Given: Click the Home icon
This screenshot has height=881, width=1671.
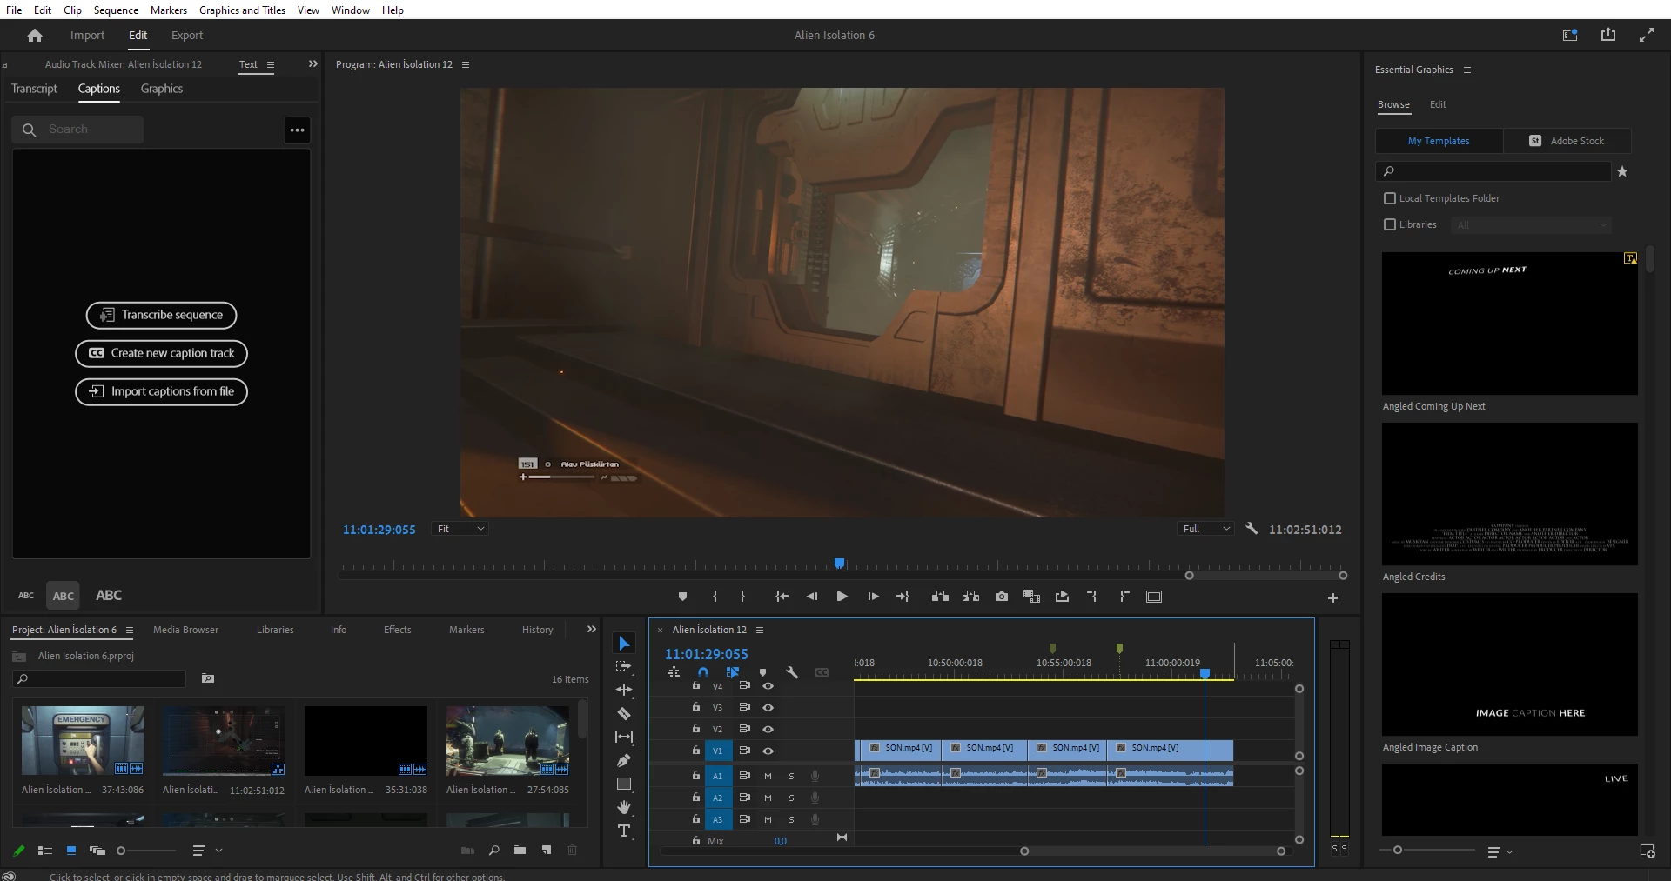Looking at the screenshot, I should pyautogui.click(x=35, y=36).
